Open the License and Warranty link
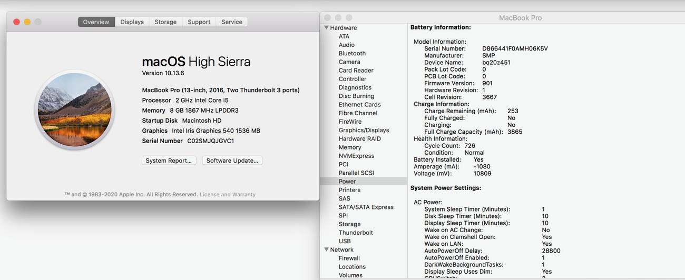 228,194
